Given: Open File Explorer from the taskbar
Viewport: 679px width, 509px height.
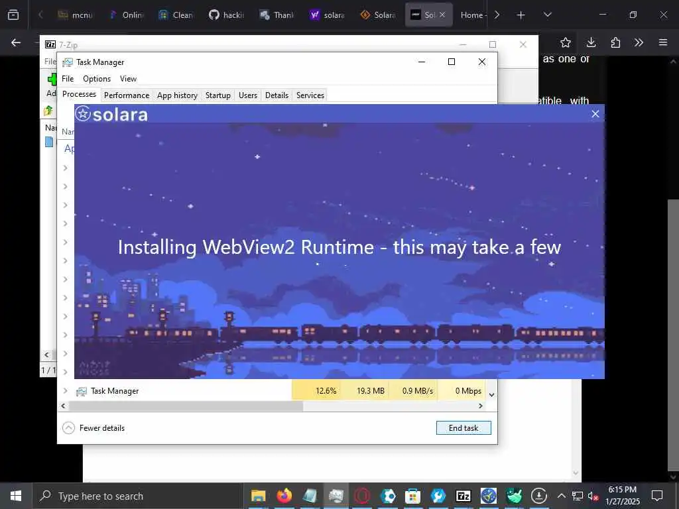Looking at the screenshot, I should [259, 496].
